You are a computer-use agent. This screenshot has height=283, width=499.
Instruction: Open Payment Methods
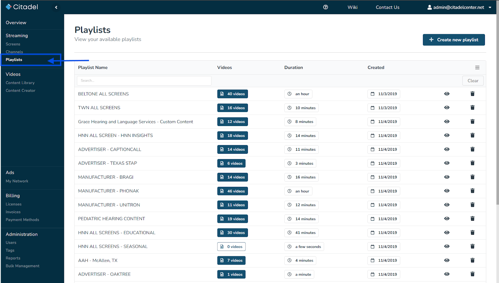[22, 220]
